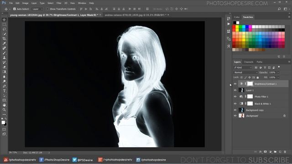Delete layer using trash icon
Screen dimensions: 292x164
click(285, 152)
